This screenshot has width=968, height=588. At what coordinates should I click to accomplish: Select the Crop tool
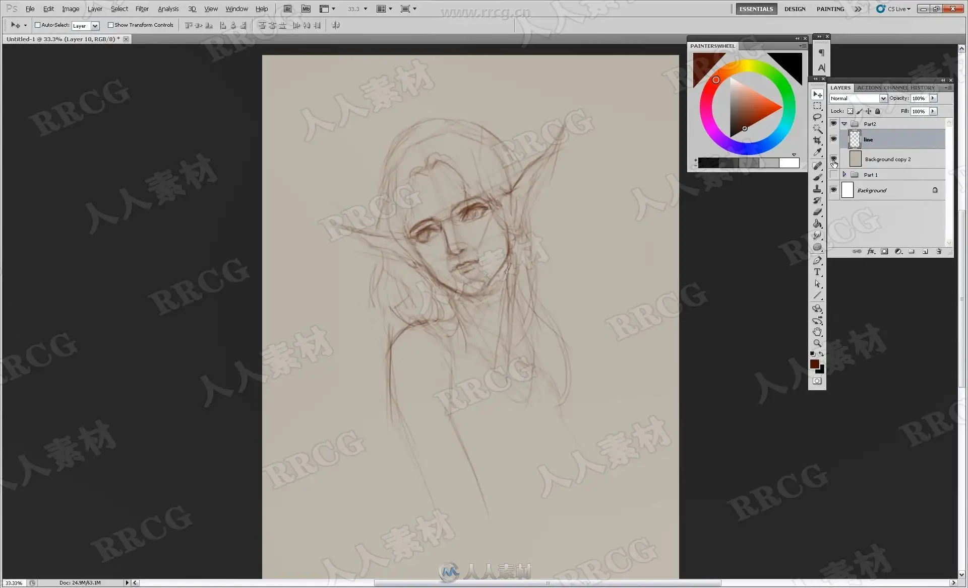click(x=817, y=140)
